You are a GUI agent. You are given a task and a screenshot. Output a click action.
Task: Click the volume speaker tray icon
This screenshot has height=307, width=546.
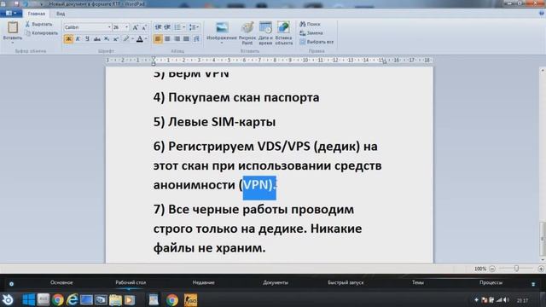coord(506,300)
